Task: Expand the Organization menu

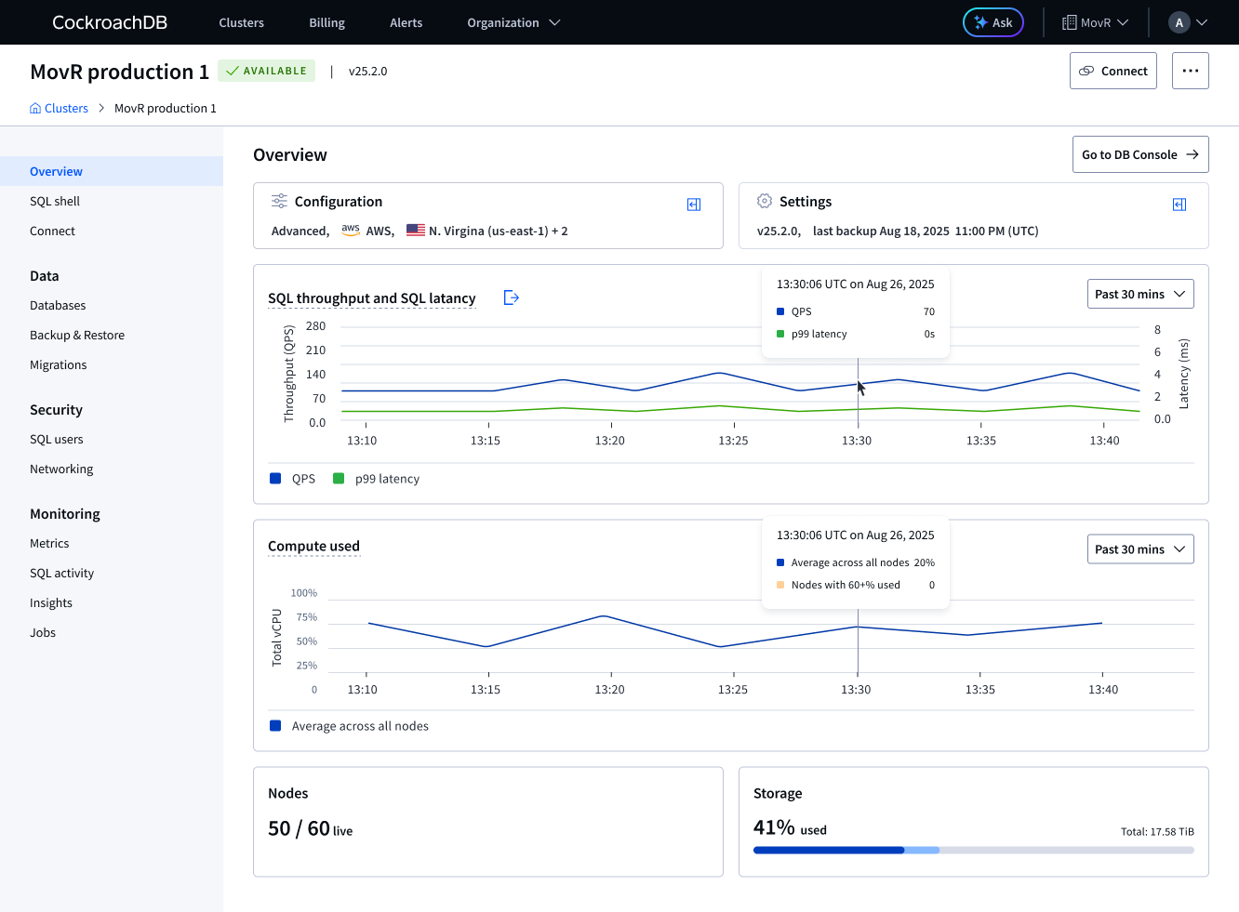Action: (513, 22)
